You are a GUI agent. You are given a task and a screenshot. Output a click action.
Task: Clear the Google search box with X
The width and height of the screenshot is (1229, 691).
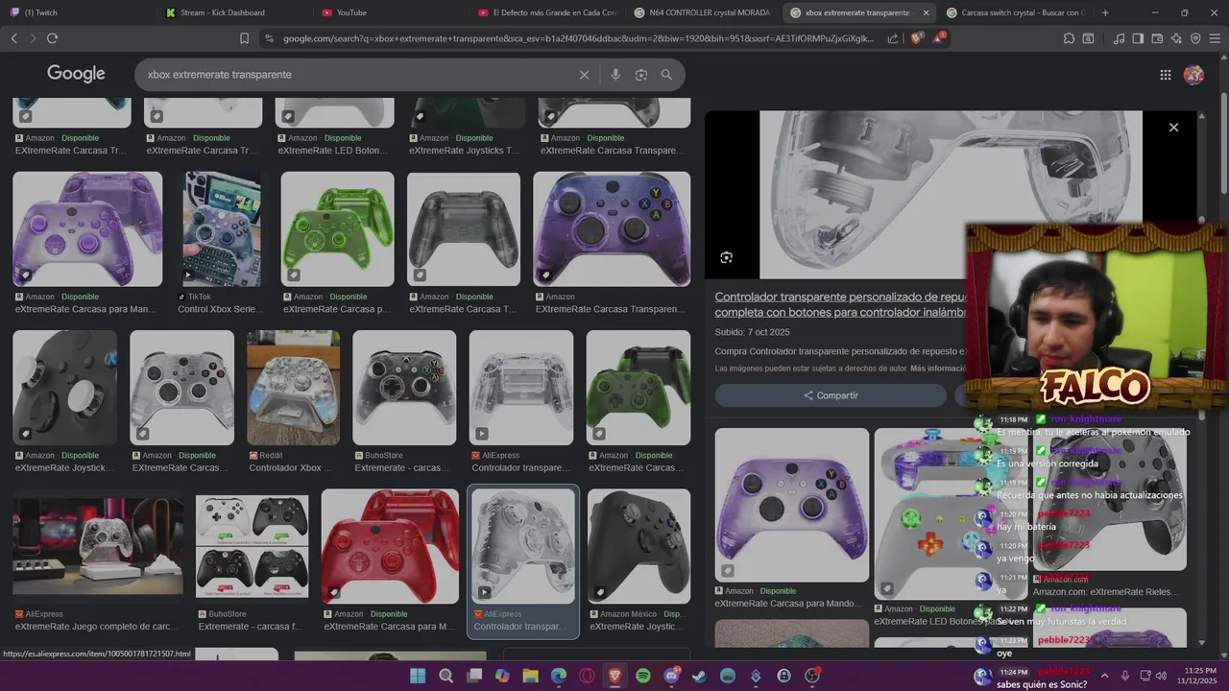point(584,75)
